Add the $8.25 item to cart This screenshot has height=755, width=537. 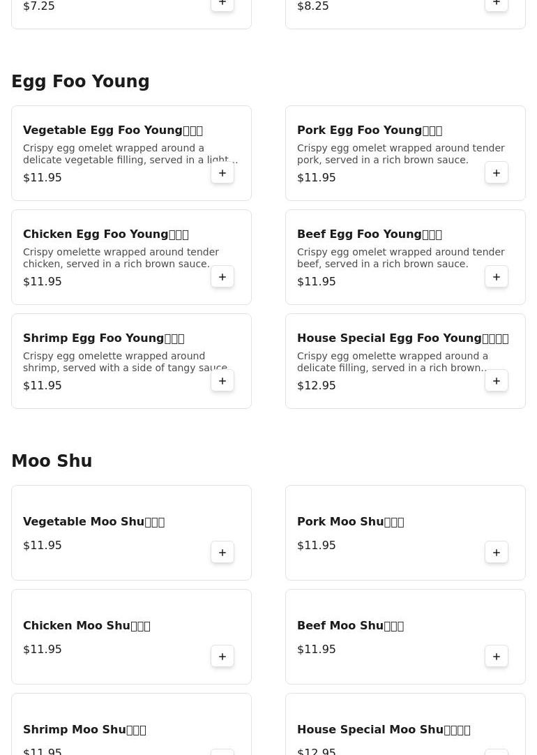coord(497,4)
